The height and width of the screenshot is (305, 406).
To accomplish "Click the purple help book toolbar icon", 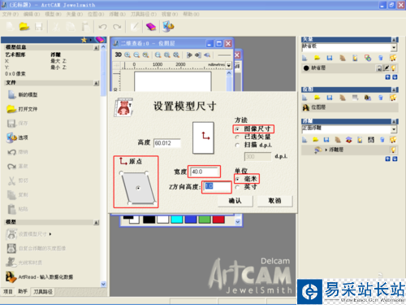I will (x=151, y=27).
